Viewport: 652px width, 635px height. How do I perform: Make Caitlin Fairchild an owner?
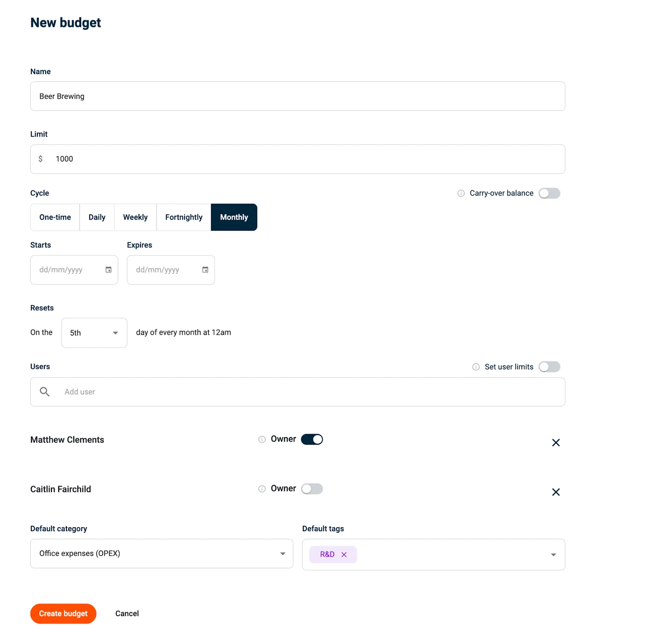click(x=312, y=489)
